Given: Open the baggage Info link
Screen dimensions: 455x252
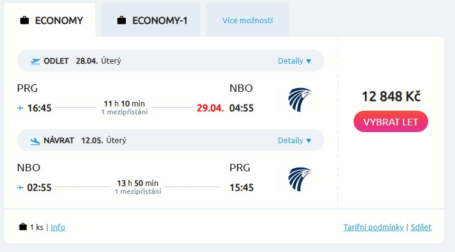Looking at the screenshot, I should [58, 227].
